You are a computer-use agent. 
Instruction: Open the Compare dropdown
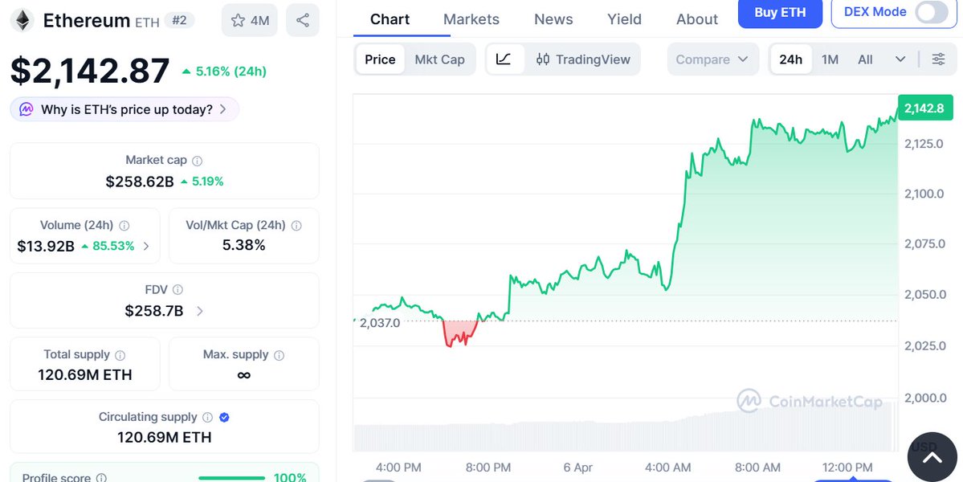coord(712,59)
